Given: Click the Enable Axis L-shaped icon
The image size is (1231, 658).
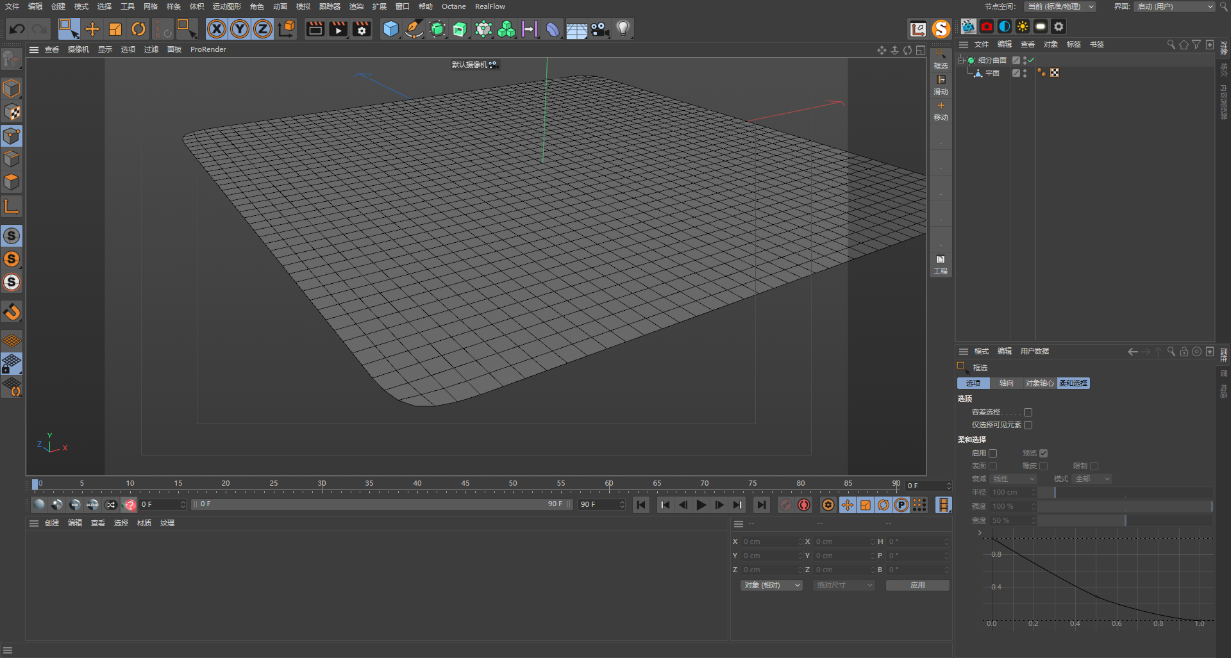Looking at the screenshot, I should click(12, 206).
